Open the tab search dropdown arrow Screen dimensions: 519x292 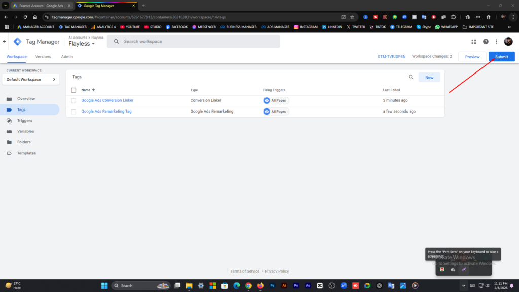tap(5, 6)
